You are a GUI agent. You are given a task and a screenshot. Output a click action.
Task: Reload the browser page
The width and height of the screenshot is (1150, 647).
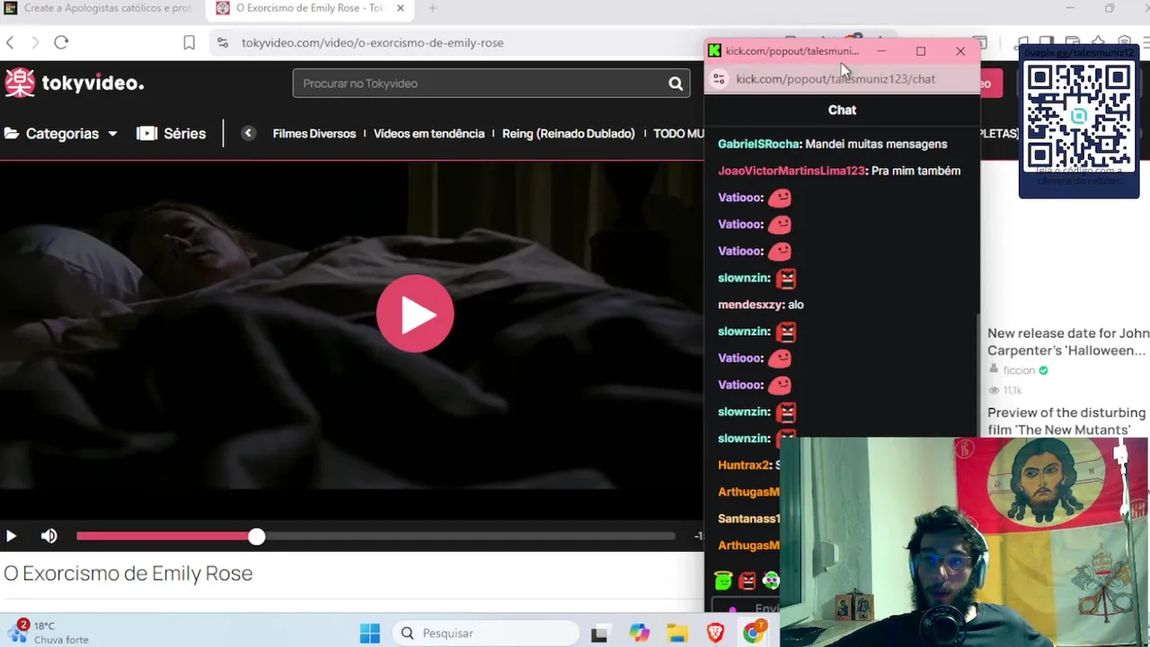[61, 42]
